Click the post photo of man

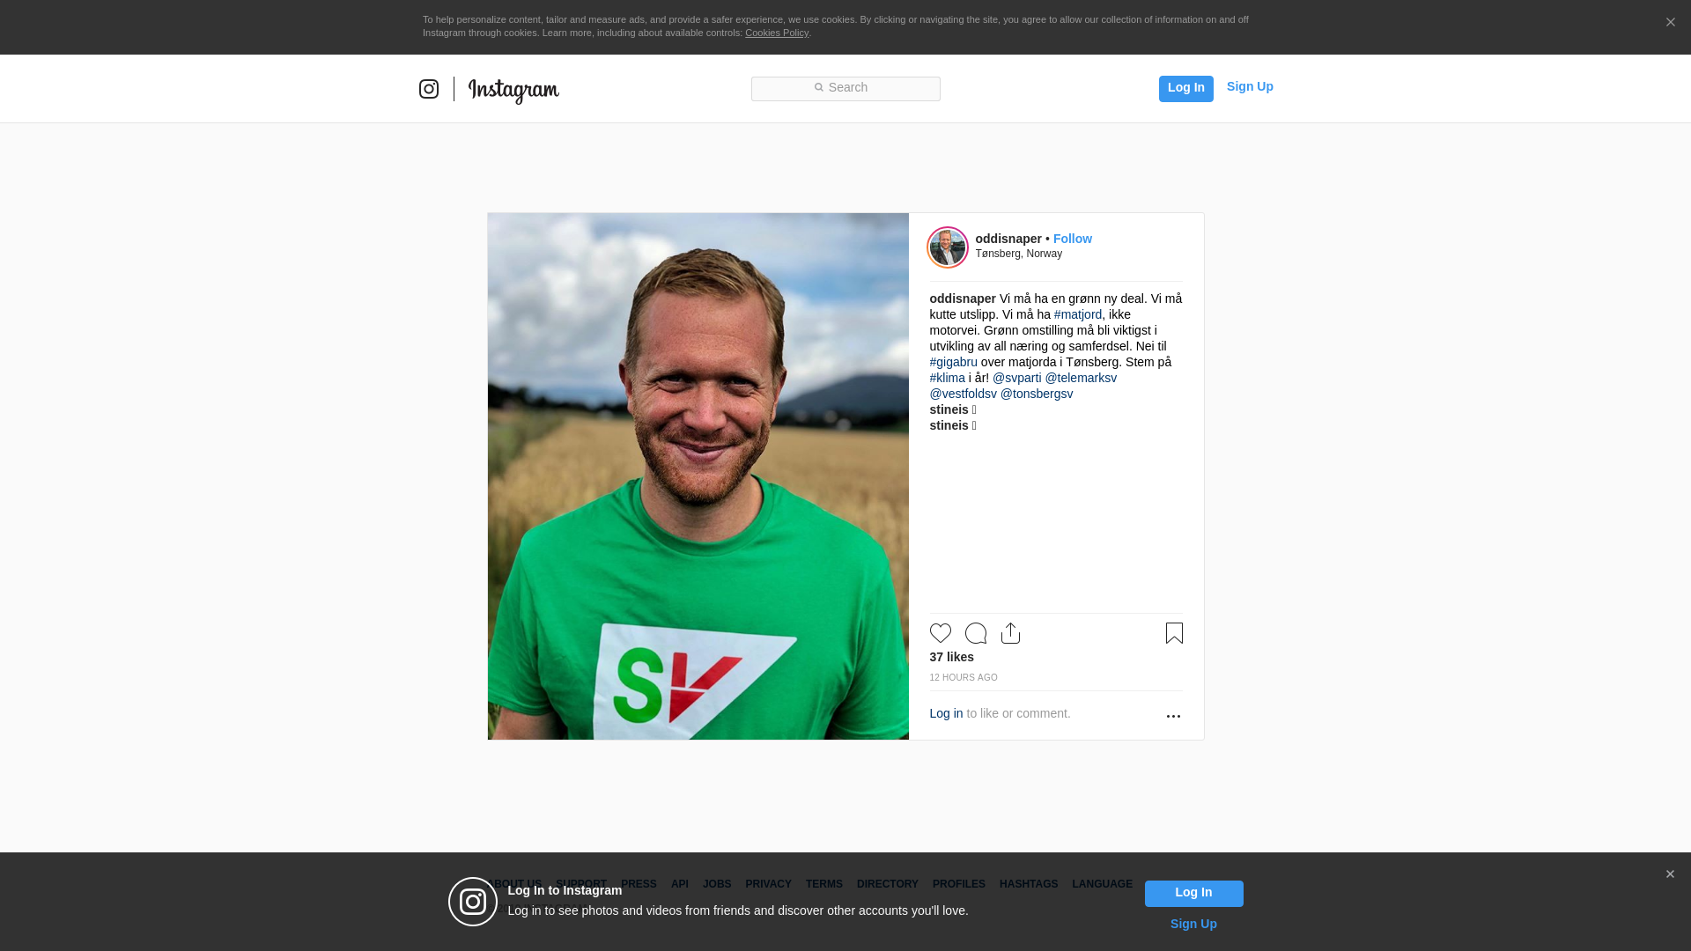[698, 476]
